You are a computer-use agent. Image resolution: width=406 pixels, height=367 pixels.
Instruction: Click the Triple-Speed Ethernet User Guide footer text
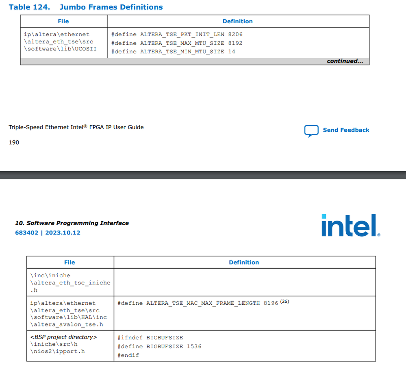click(76, 127)
